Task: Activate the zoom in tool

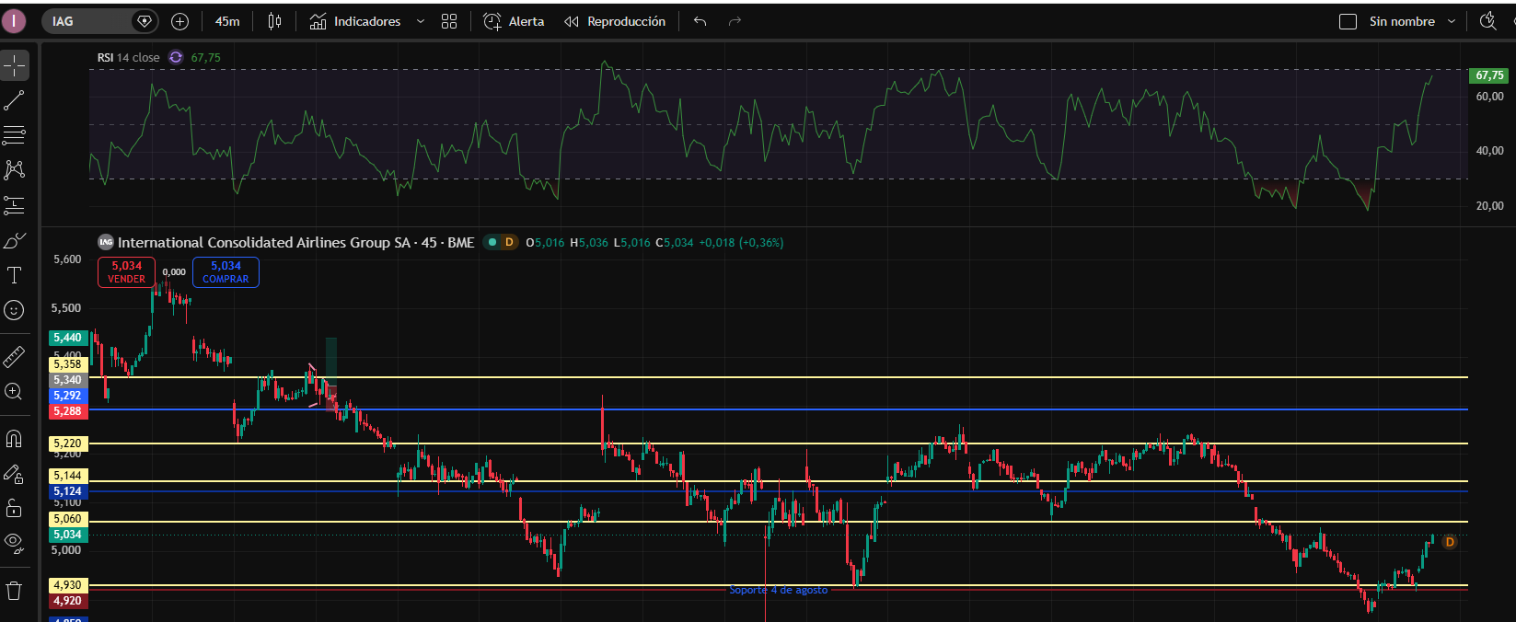Action: [15, 391]
